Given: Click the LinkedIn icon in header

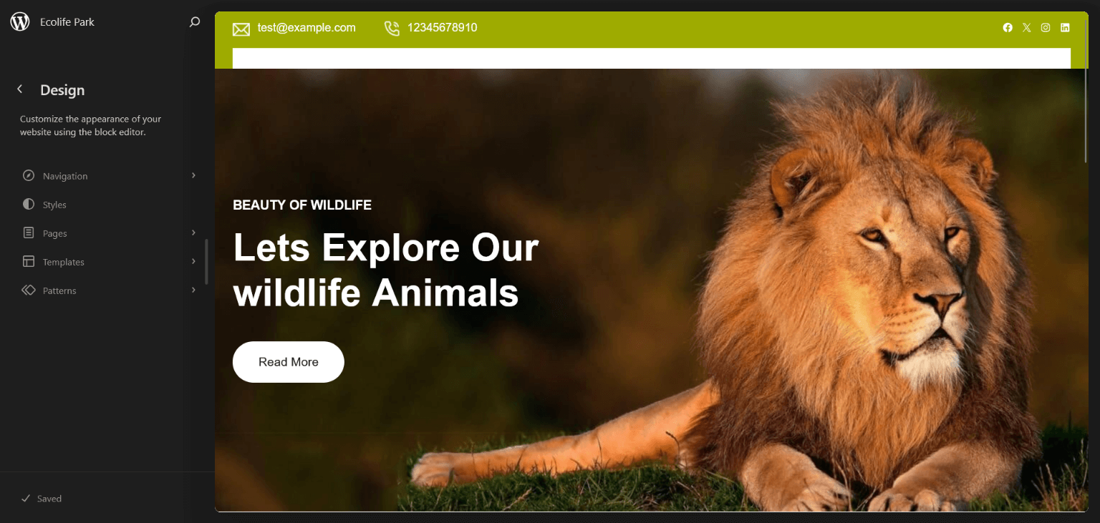Looking at the screenshot, I should click(1065, 28).
